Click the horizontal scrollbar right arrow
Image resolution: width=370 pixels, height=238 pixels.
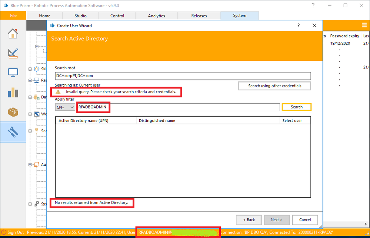coord(366,224)
